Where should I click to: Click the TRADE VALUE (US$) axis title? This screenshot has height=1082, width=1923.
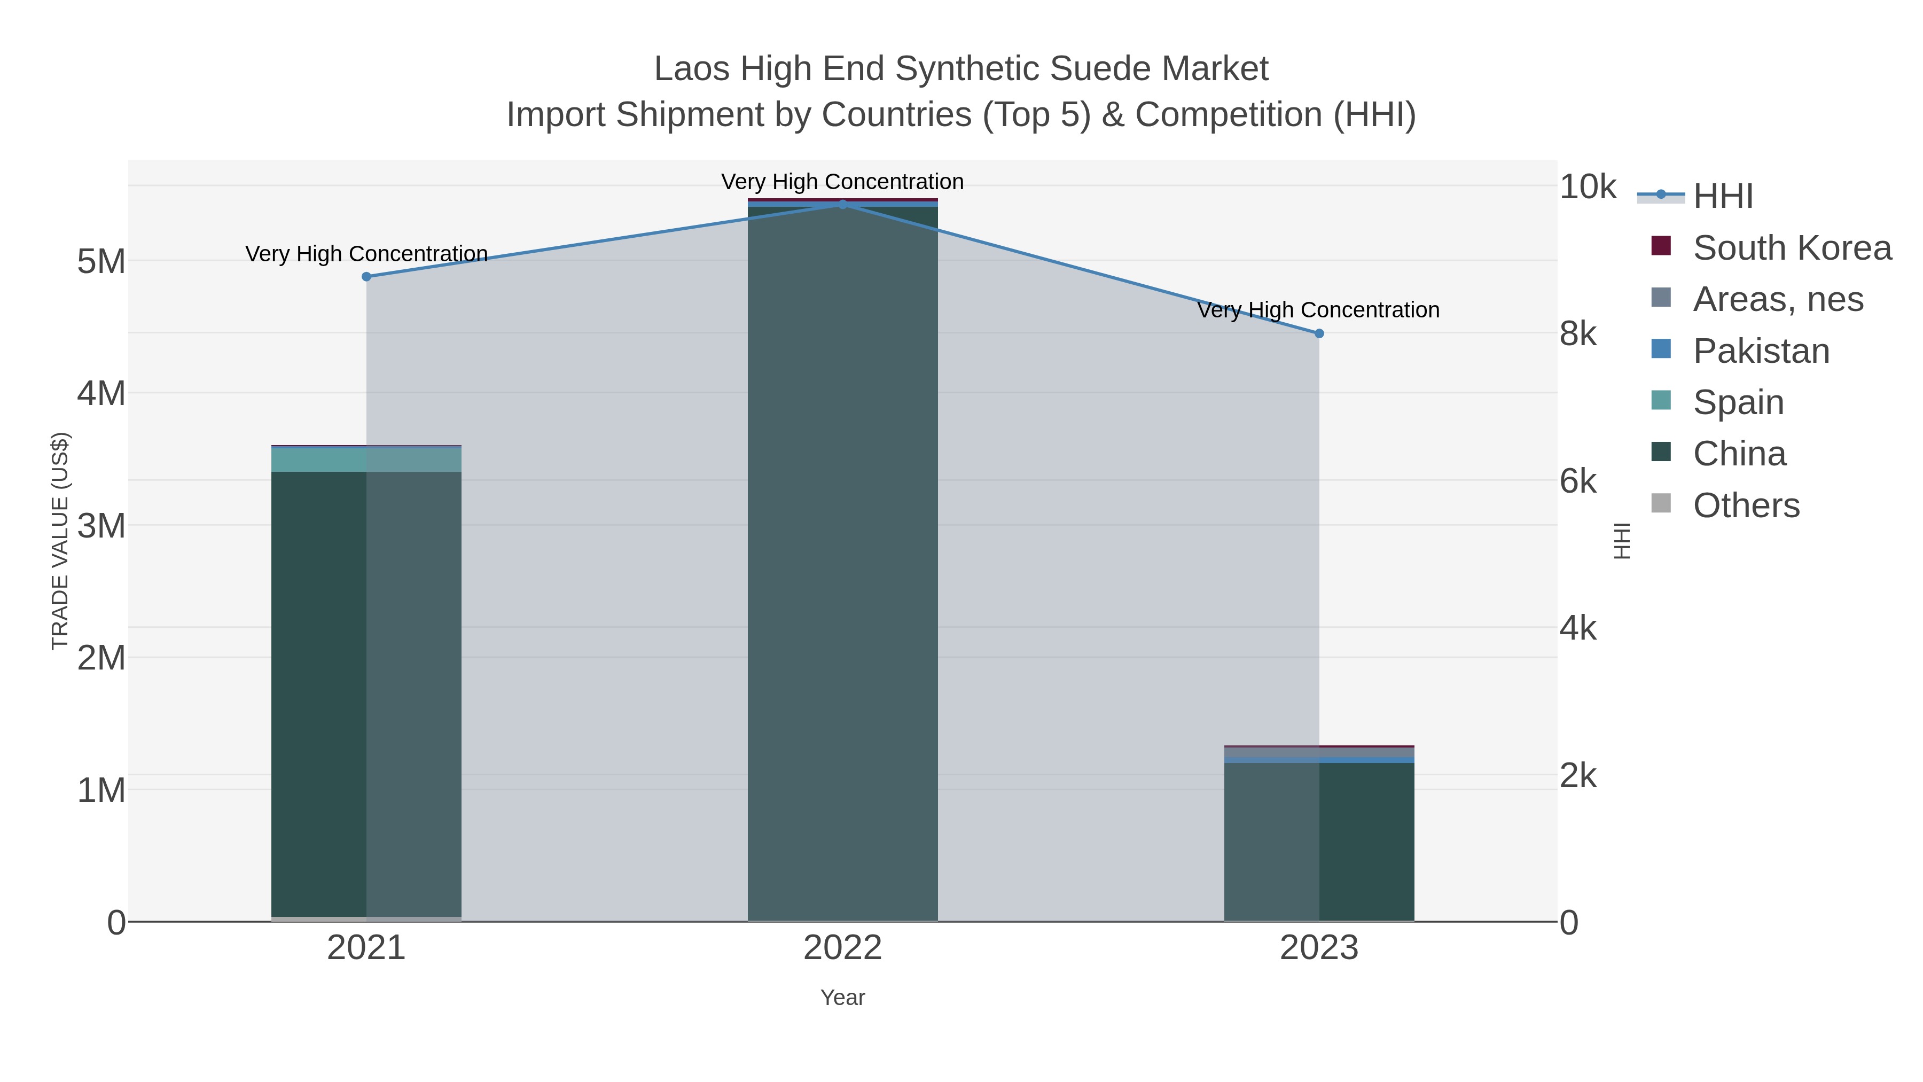(x=60, y=541)
